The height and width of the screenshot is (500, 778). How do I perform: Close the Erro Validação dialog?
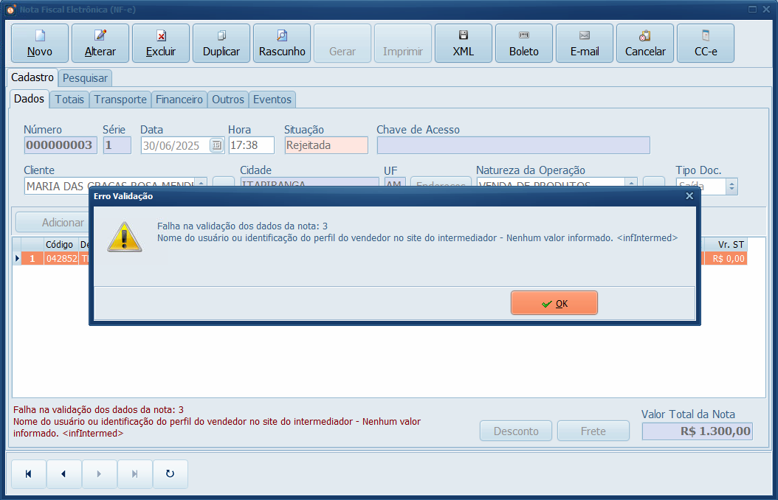tap(689, 196)
